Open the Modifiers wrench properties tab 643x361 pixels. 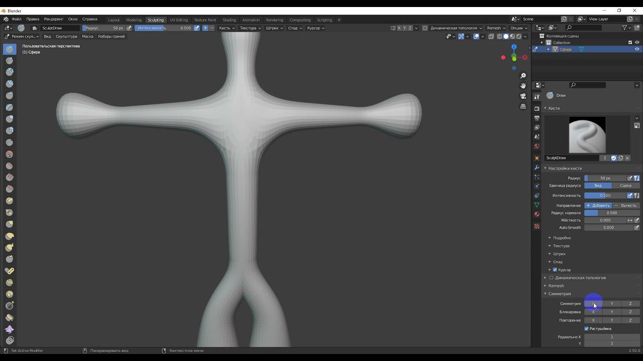537,167
